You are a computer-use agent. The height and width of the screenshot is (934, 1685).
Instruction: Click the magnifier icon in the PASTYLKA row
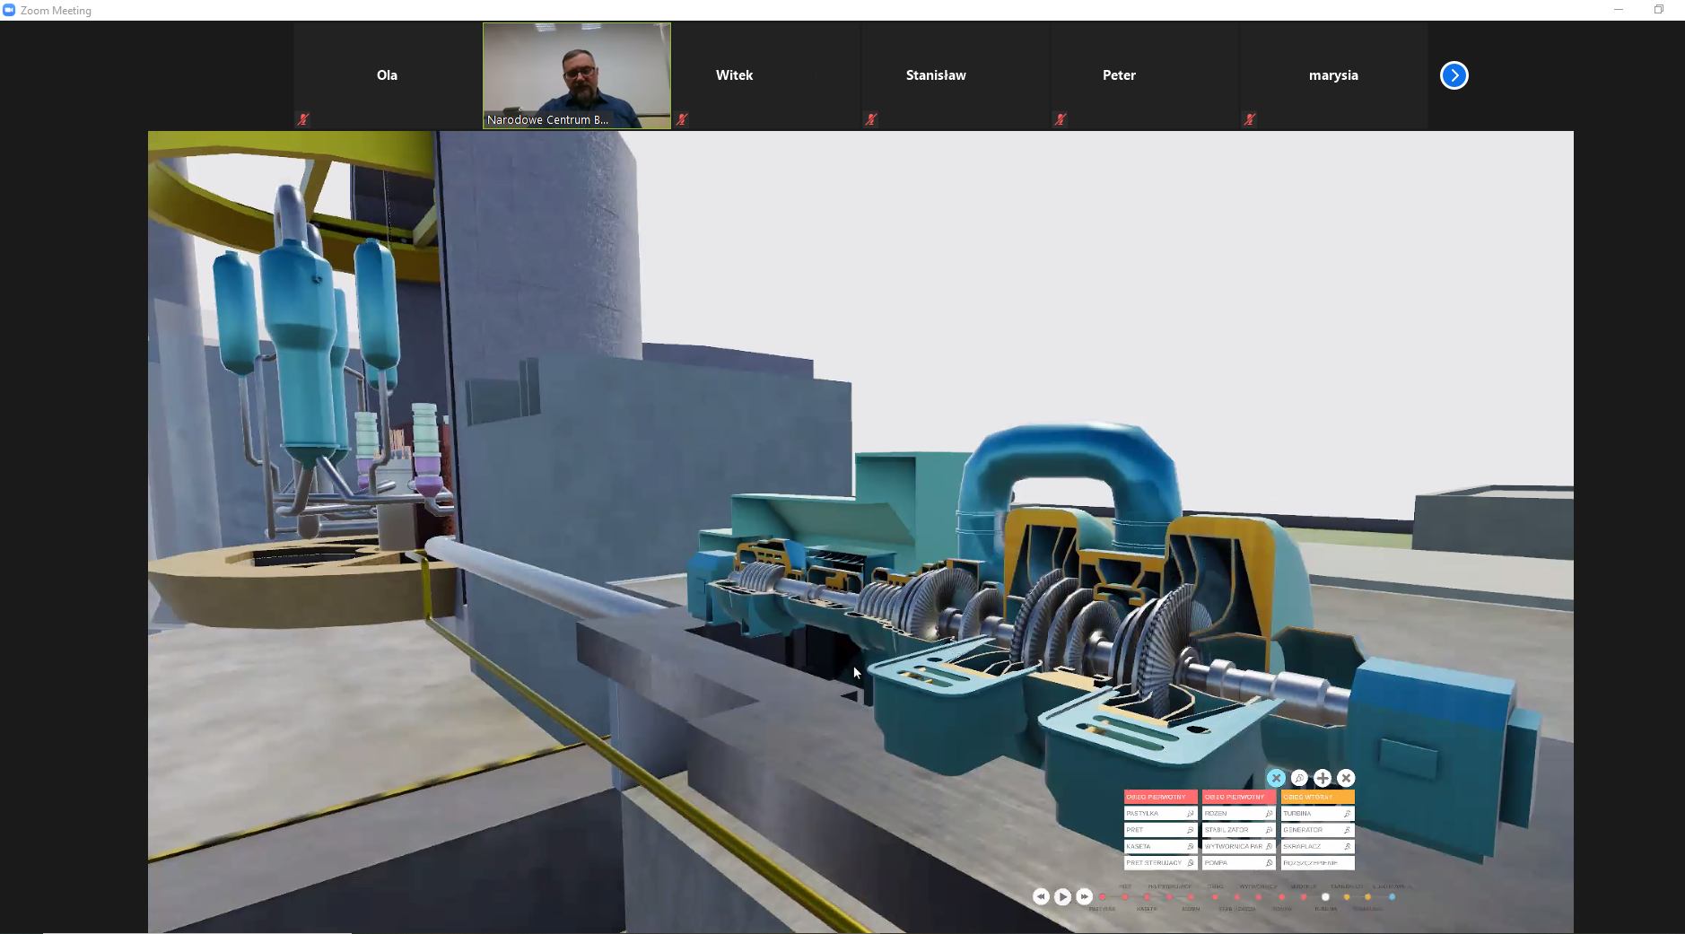[x=1190, y=814]
